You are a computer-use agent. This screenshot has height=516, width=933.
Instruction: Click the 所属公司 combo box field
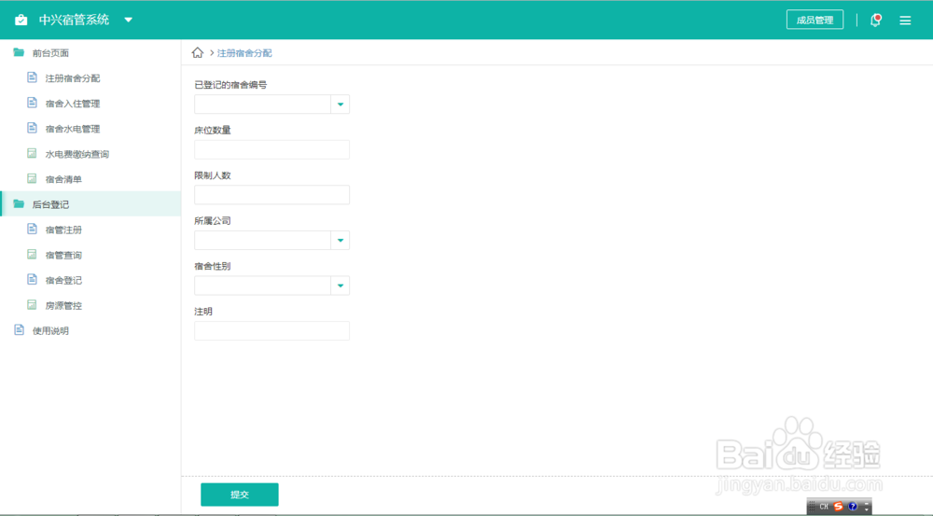point(272,241)
